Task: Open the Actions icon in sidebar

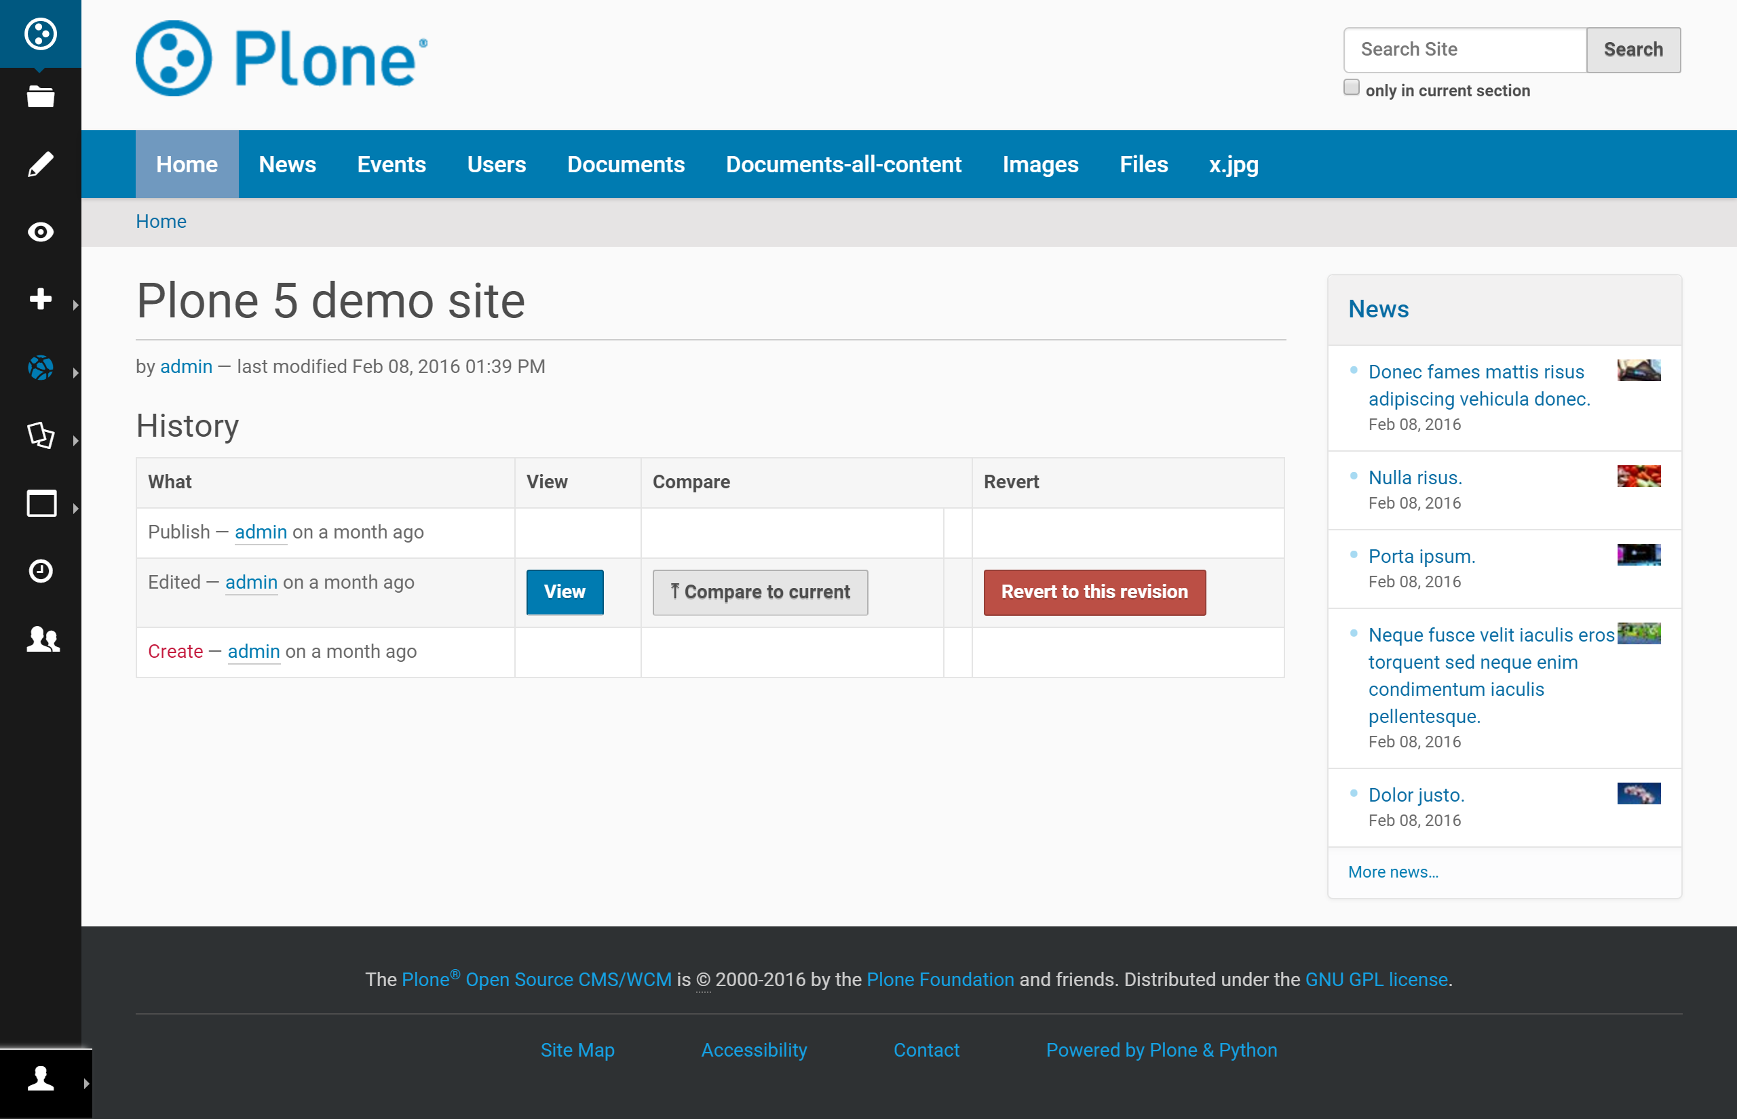Action: click(x=41, y=435)
